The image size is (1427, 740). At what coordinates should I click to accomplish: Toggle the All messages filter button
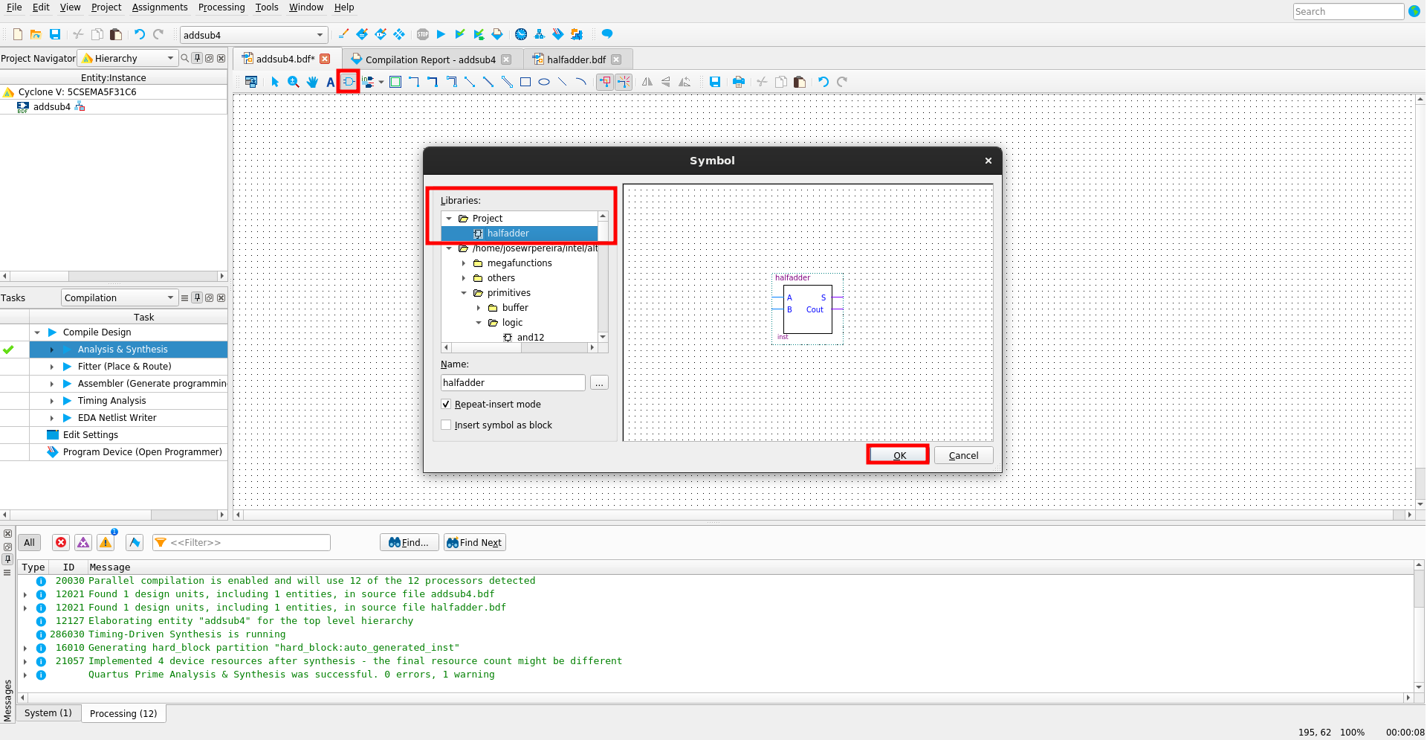tap(29, 543)
